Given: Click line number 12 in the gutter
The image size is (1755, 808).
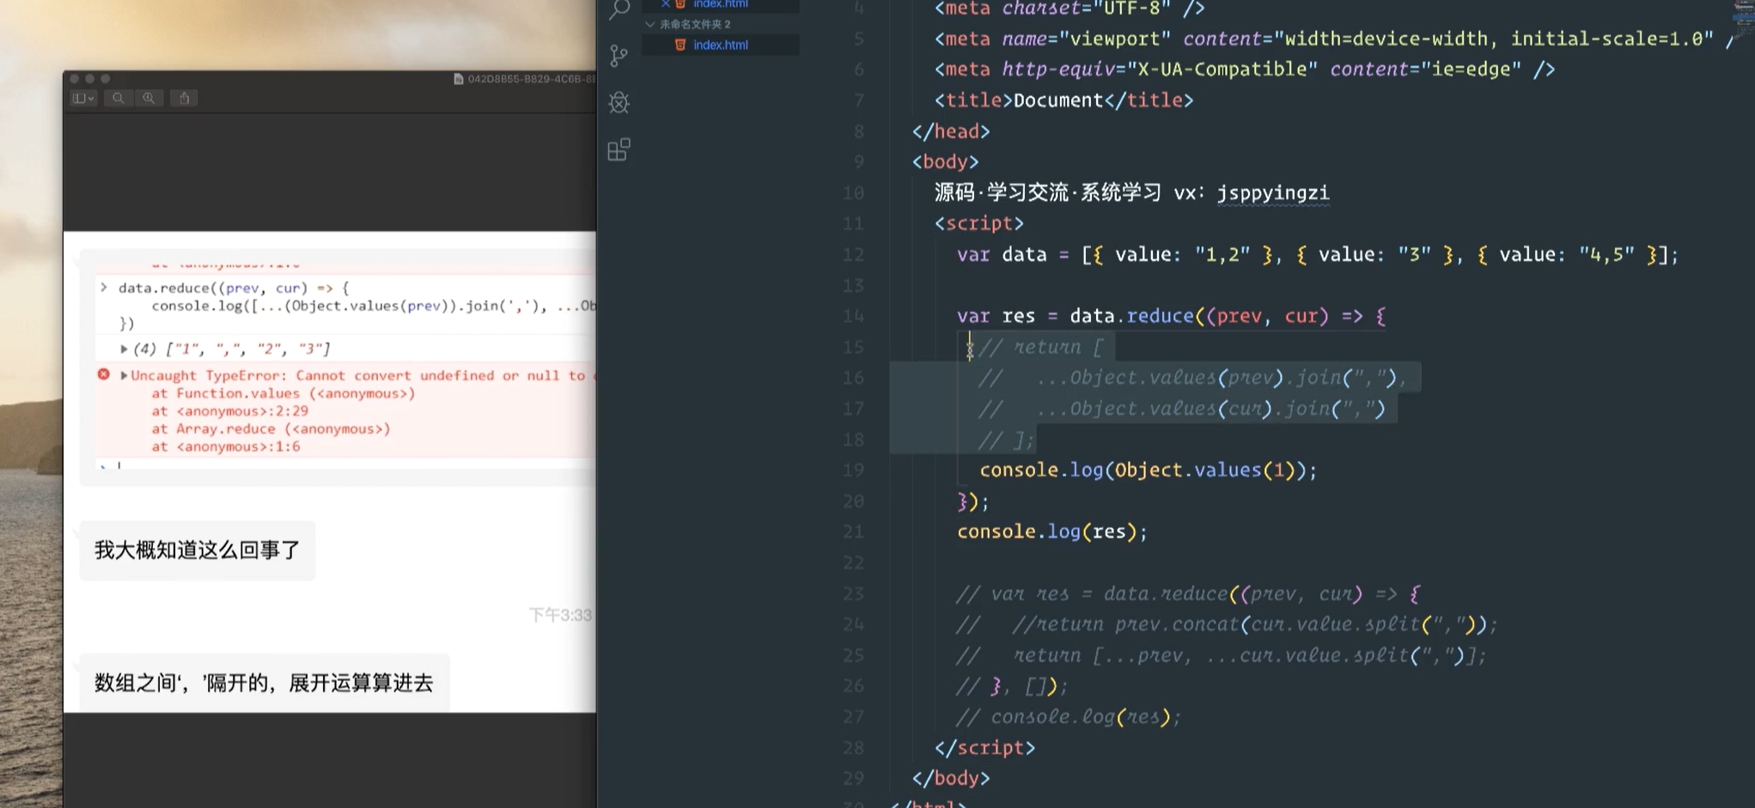Looking at the screenshot, I should pyautogui.click(x=853, y=255).
